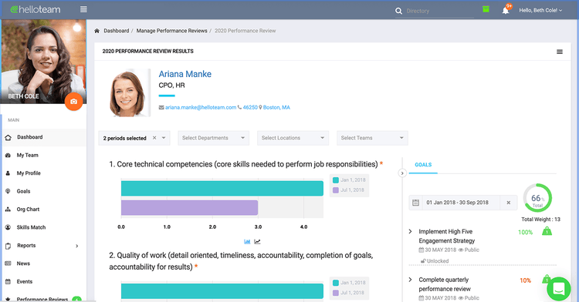Open the Select Locations dropdown

point(293,138)
